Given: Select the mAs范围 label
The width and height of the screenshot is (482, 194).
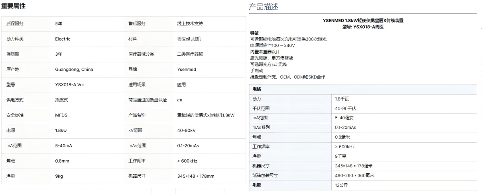Looking at the screenshot, I should click(137, 145).
